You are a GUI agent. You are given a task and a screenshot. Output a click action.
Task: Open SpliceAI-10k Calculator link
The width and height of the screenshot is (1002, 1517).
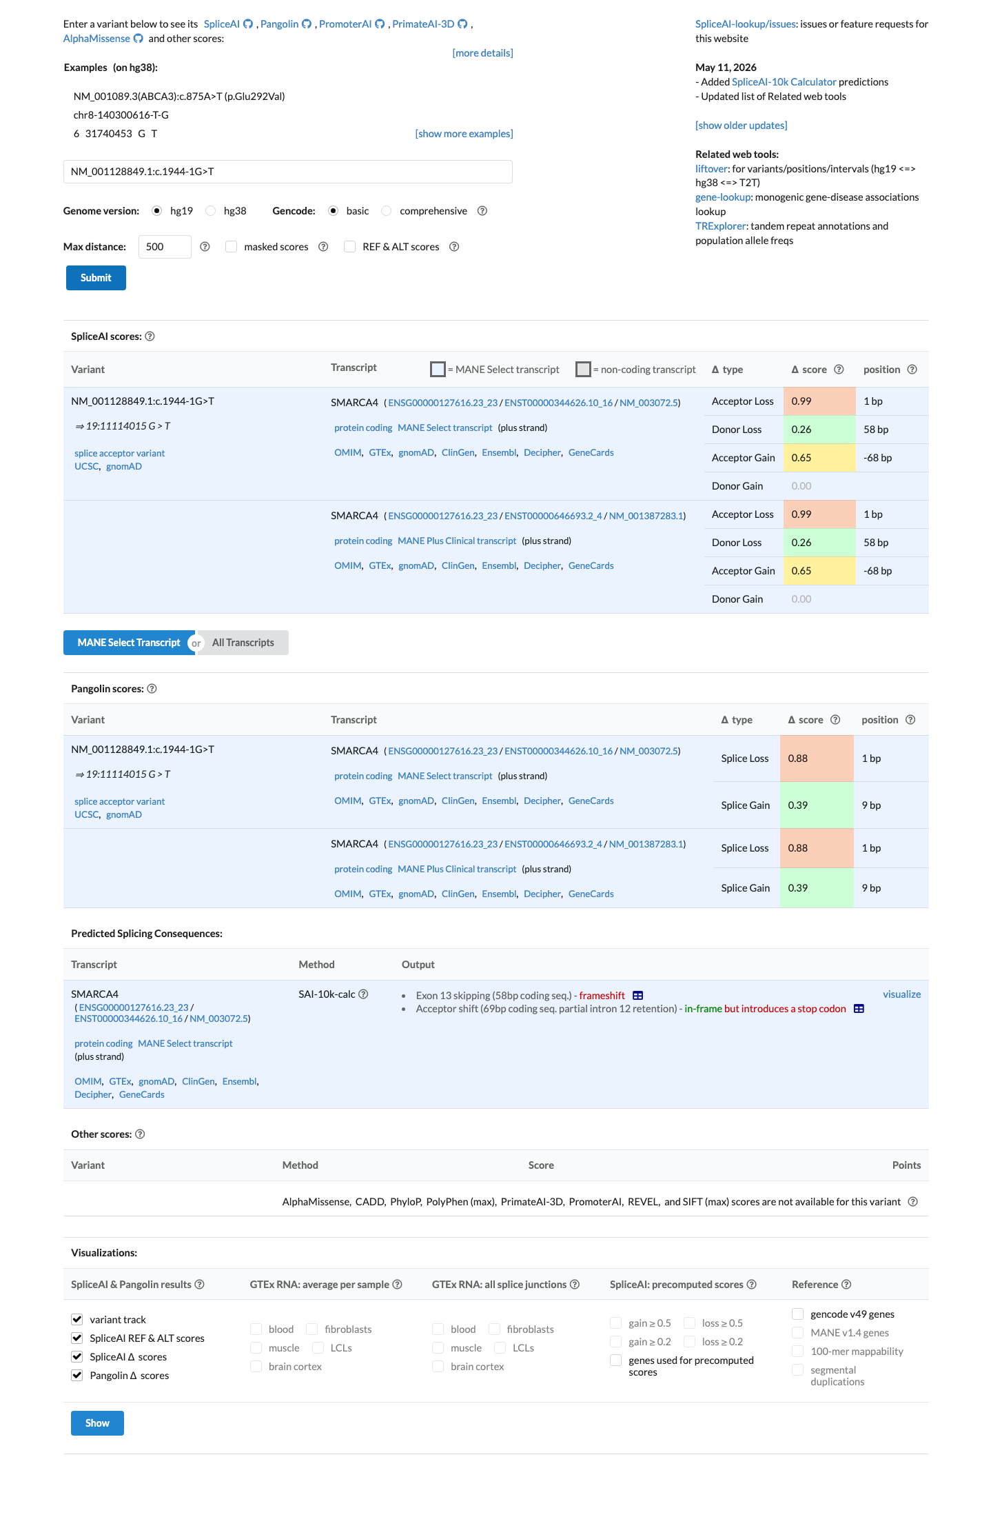(784, 82)
